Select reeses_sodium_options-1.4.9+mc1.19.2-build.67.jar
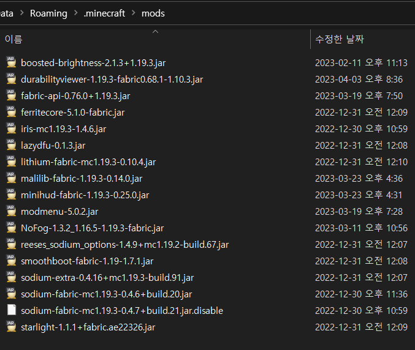Viewport: 415px width, 350px height. (125, 245)
